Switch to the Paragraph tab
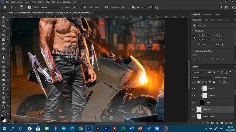 tap(207, 14)
